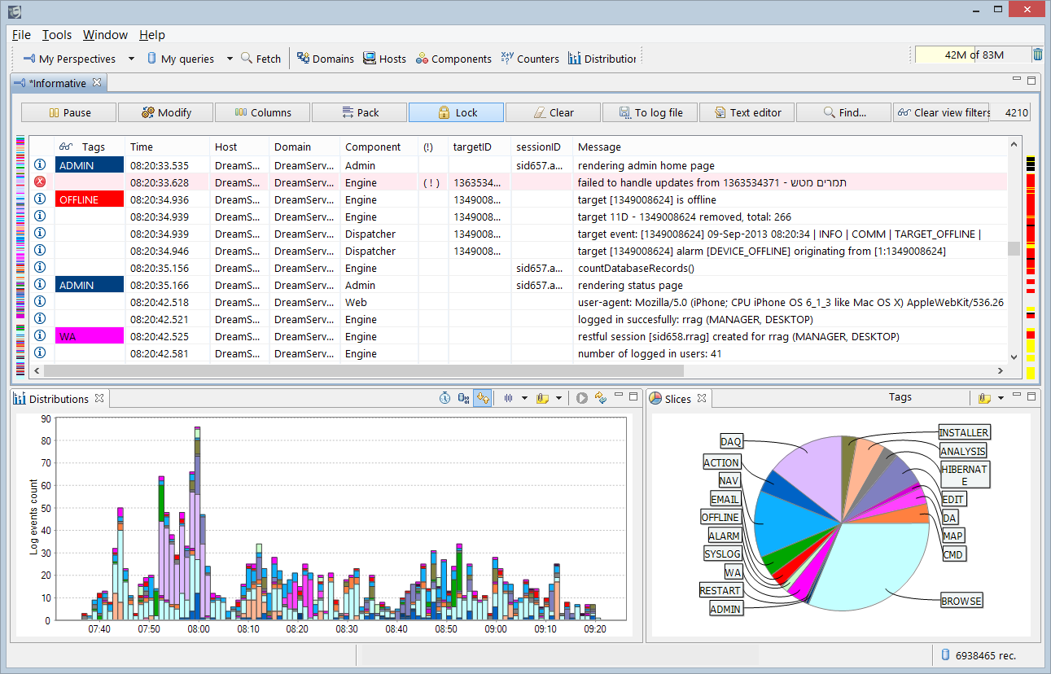Click the binary counters icon in Distributions
Image resolution: width=1051 pixels, height=674 pixels.
463,398
